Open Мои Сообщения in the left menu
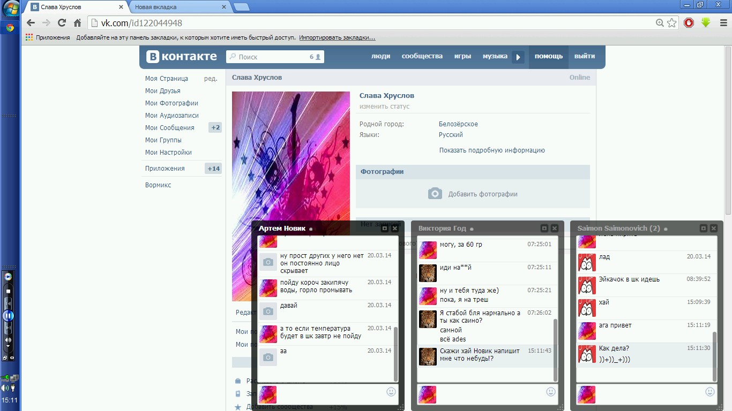 click(x=169, y=128)
